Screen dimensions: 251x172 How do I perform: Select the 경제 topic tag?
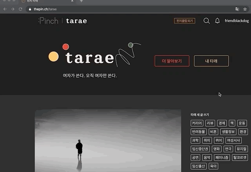(x=222, y=123)
